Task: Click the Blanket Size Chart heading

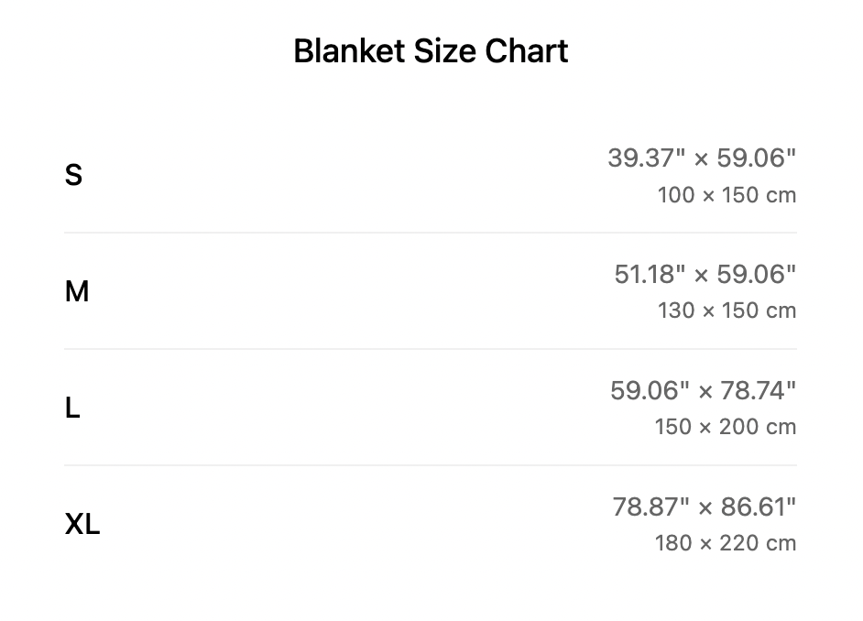Action: point(431,51)
